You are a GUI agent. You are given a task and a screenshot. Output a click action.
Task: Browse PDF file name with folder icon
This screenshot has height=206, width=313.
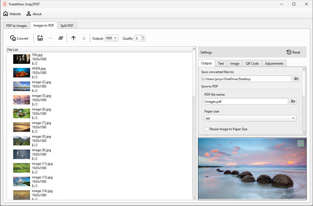(293, 101)
